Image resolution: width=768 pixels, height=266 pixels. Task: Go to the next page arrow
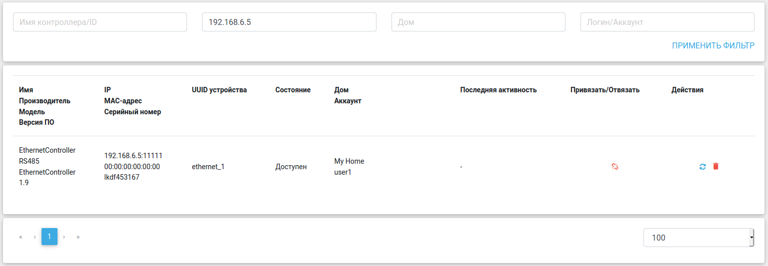click(64, 237)
